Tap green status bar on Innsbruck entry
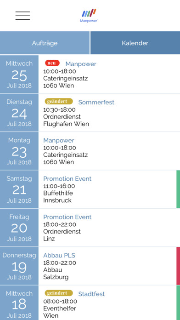Viewport: 180px width, 320px height. click(x=178, y=189)
